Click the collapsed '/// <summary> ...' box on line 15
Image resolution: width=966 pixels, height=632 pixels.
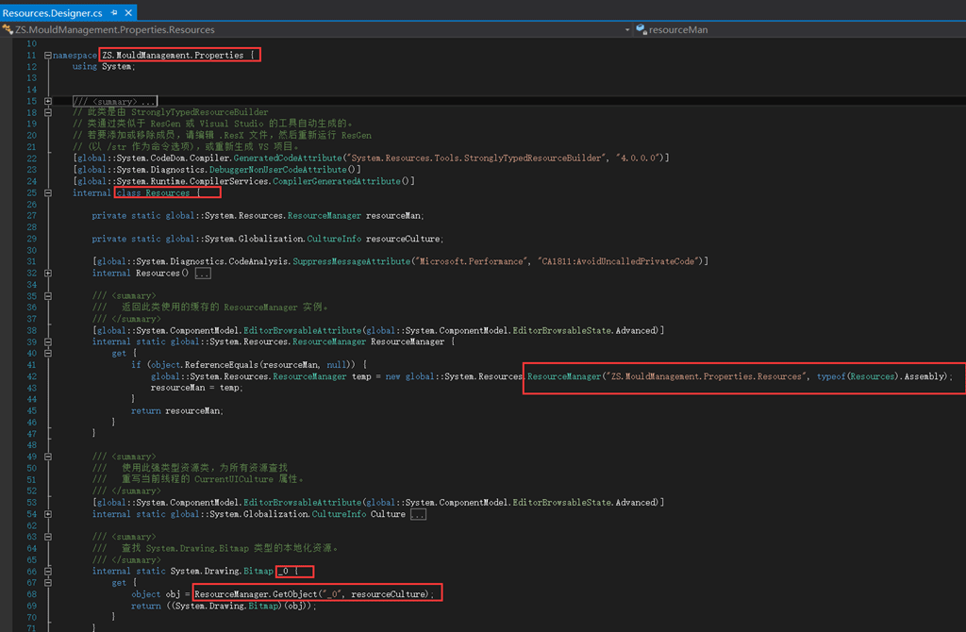click(x=114, y=101)
